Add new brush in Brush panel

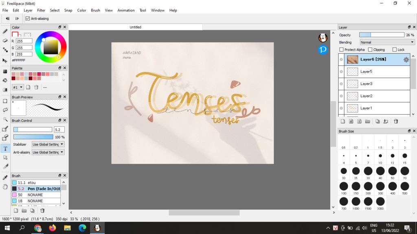pyautogui.click(x=16, y=211)
